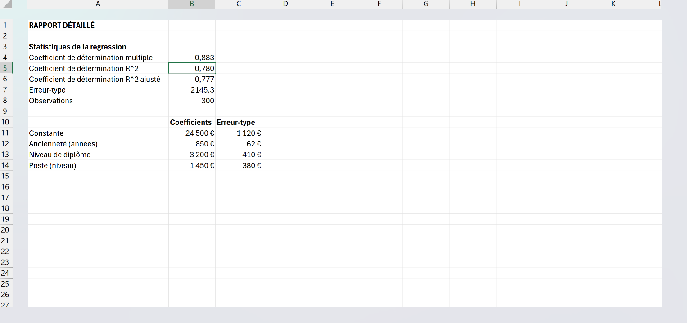Select 'Coefficient de détermination R^2' label cell

pyautogui.click(x=98, y=68)
